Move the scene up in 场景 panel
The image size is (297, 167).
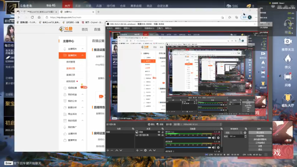point(117,150)
